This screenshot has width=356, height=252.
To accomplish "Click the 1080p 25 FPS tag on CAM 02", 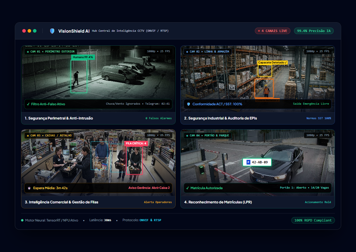I will pyautogui.click(x=318, y=51).
